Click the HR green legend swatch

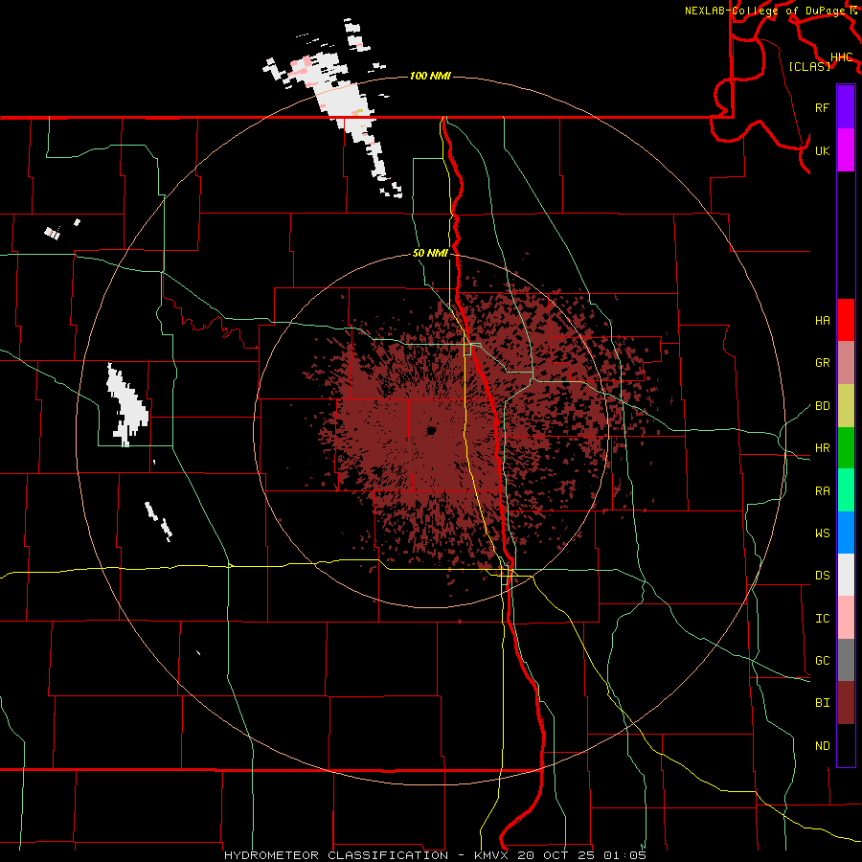coord(846,448)
